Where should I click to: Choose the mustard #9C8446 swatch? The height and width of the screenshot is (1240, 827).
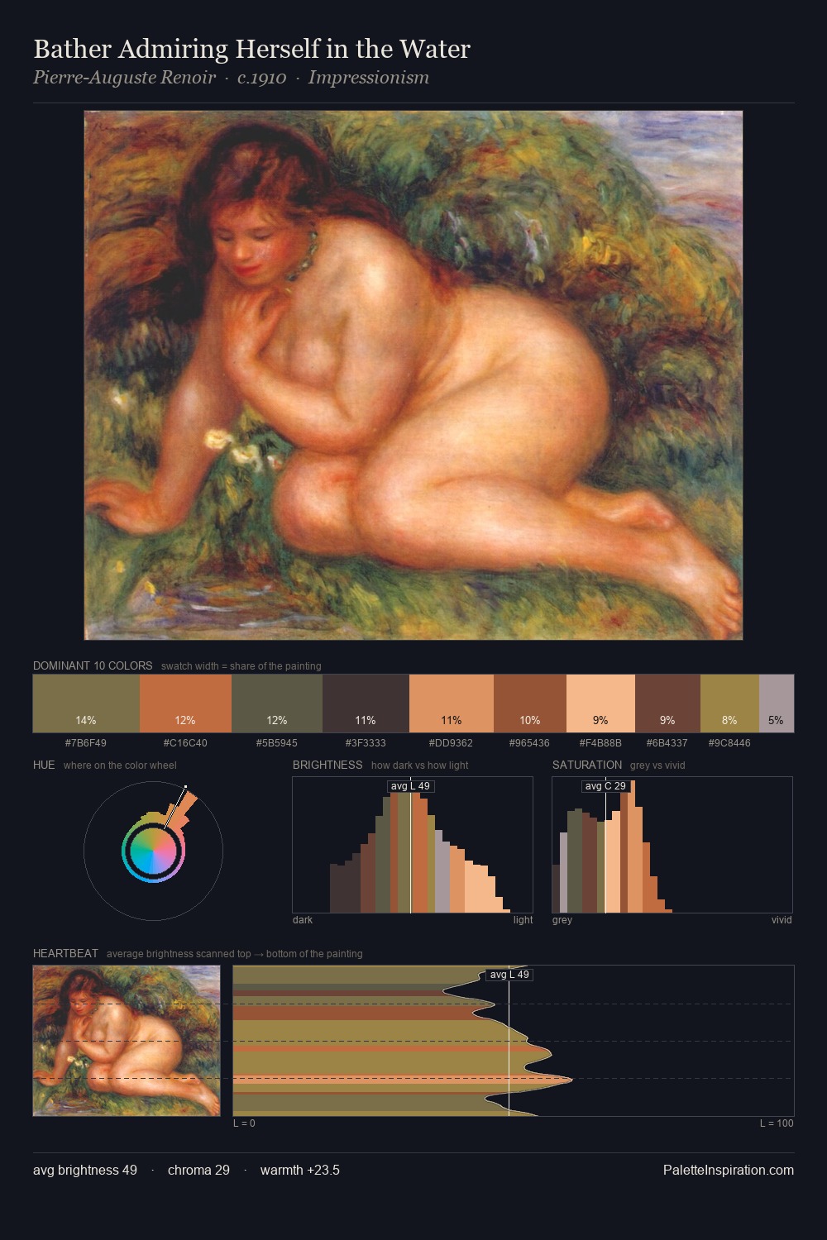[729, 703]
